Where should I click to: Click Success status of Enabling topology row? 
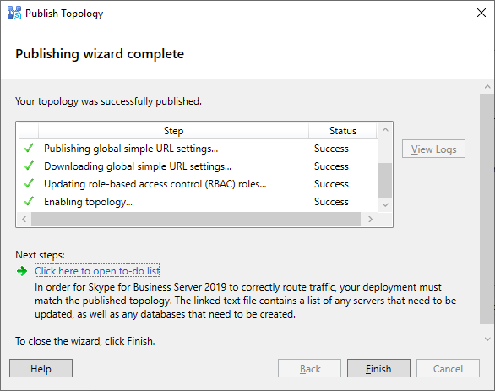[x=331, y=201]
